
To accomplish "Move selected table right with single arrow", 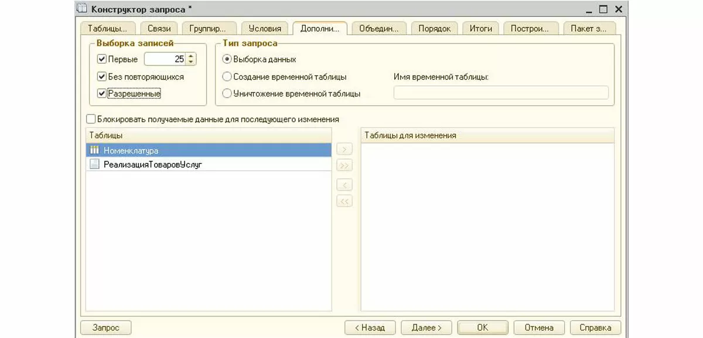I will point(344,150).
